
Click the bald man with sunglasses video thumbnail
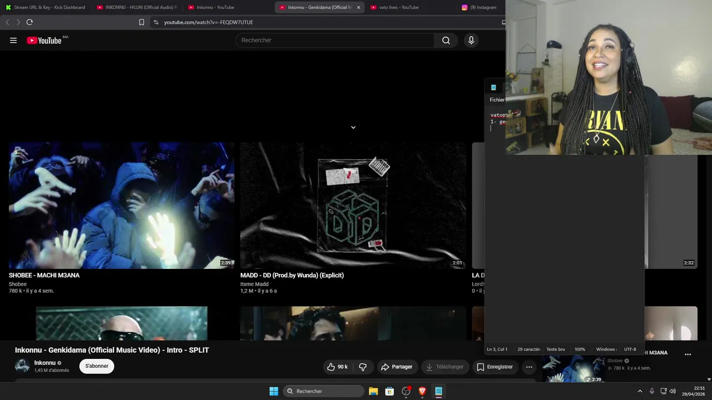[121, 323]
